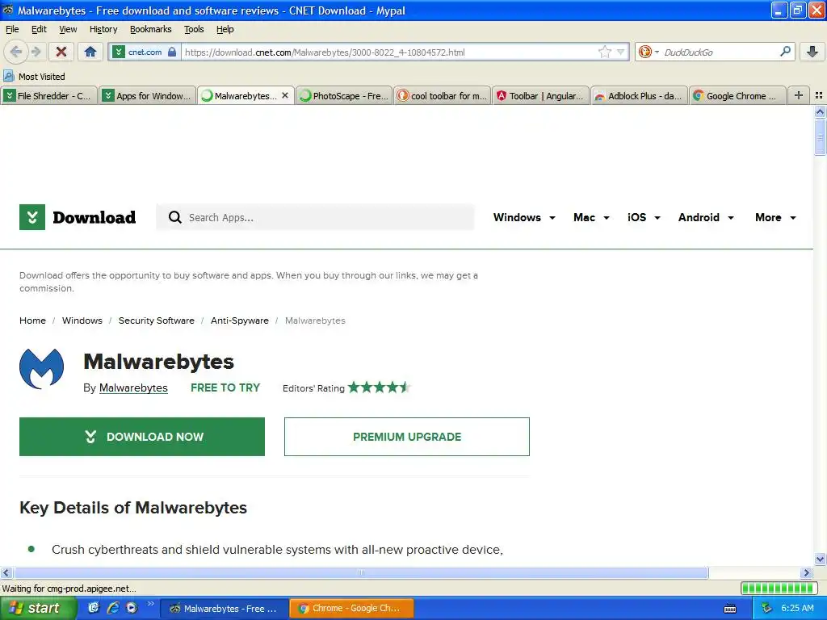Click the DOWNLOAD NOW button
The width and height of the screenshot is (827, 620).
(x=142, y=437)
